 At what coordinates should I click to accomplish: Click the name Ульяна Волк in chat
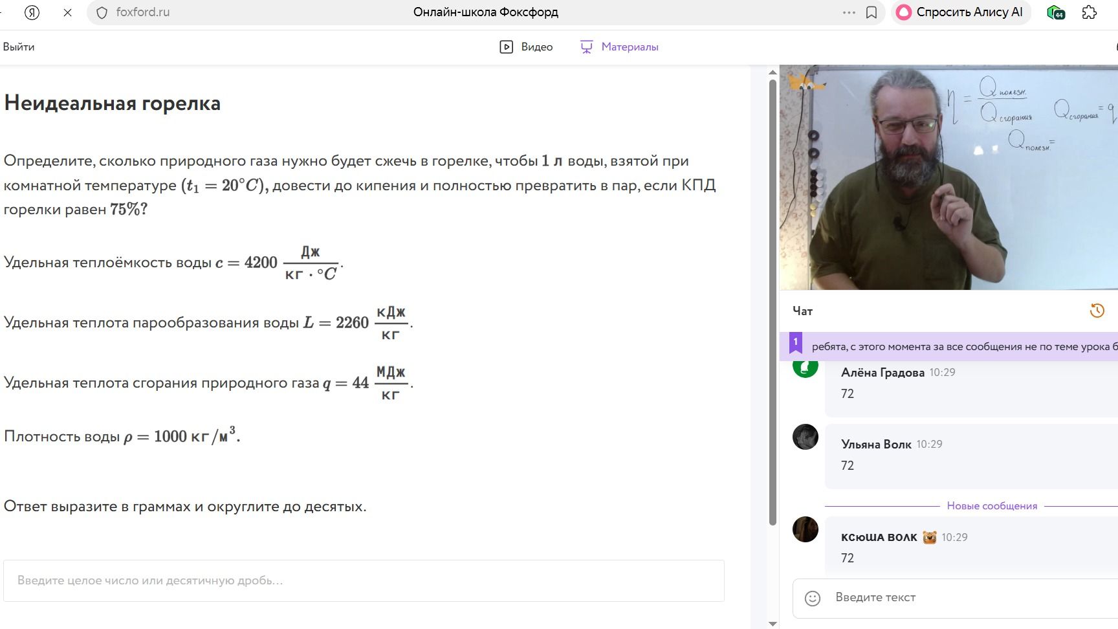click(x=876, y=444)
